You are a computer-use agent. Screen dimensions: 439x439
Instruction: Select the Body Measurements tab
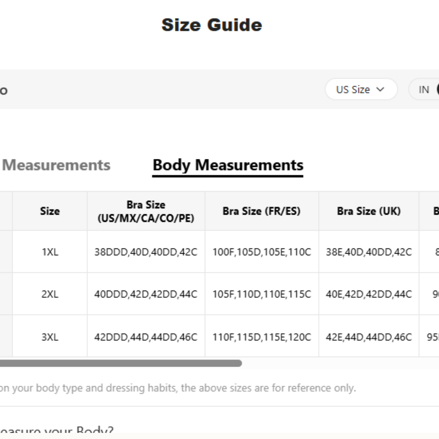[228, 165]
